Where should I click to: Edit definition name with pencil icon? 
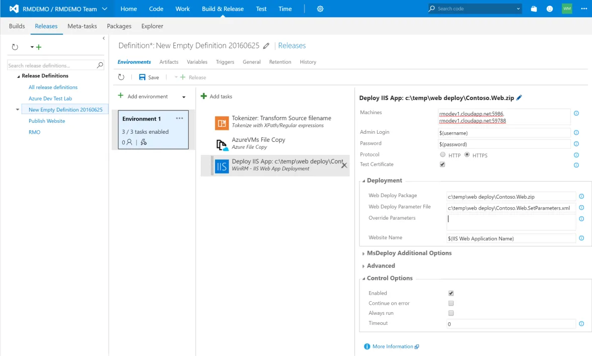pyautogui.click(x=266, y=46)
